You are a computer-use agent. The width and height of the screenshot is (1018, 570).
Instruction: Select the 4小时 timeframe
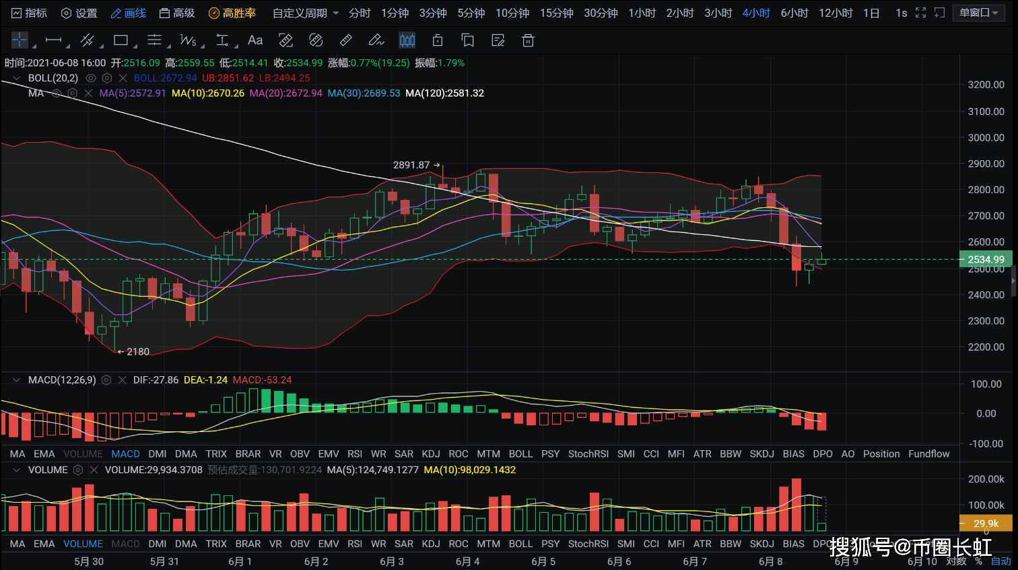tap(756, 13)
